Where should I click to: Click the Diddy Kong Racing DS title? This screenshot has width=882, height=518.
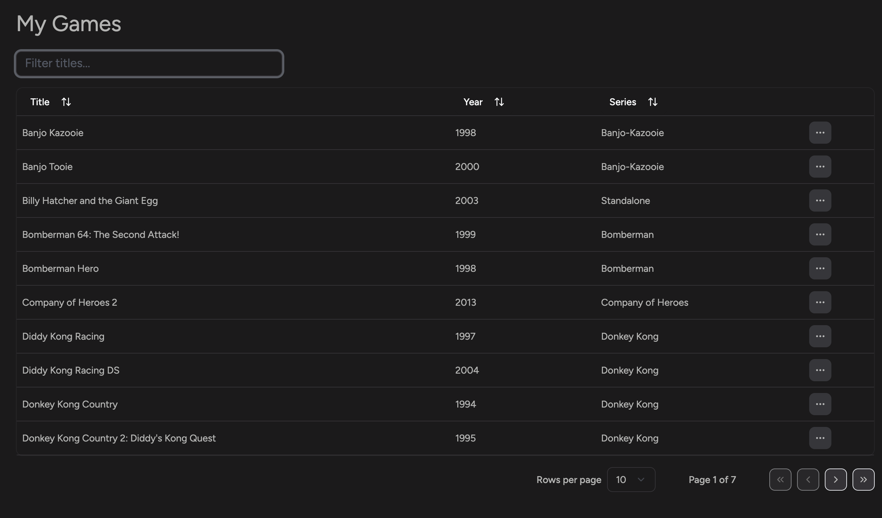tap(71, 370)
